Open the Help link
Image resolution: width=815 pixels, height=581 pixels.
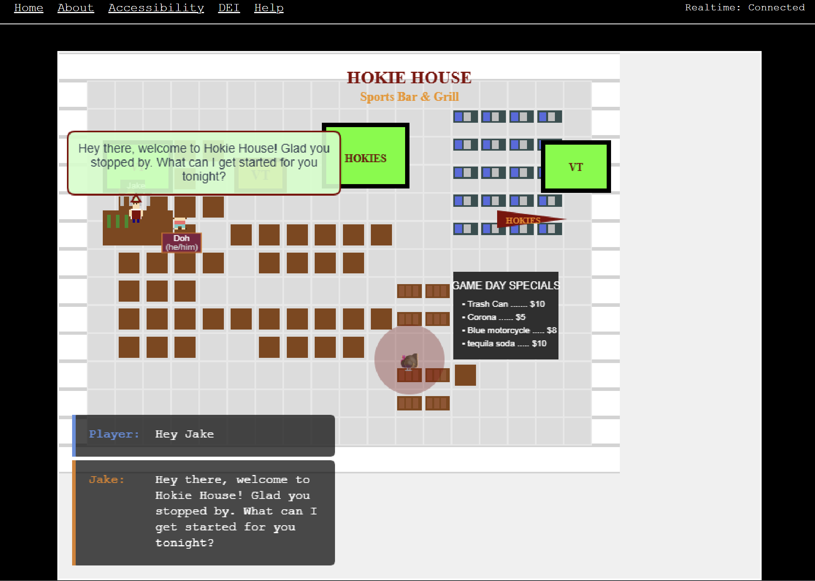coord(269,8)
